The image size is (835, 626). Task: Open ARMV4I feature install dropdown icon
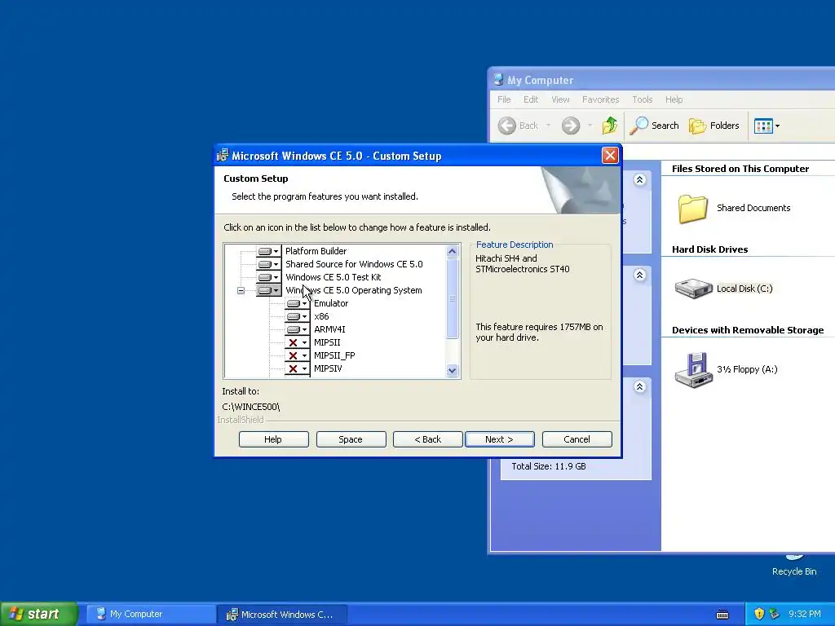[297, 329]
